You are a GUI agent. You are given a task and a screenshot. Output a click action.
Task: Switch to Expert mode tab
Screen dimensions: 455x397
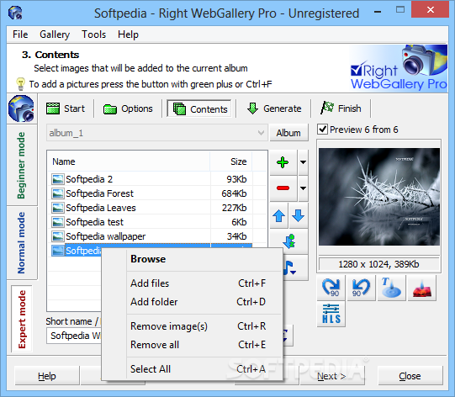(22, 319)
